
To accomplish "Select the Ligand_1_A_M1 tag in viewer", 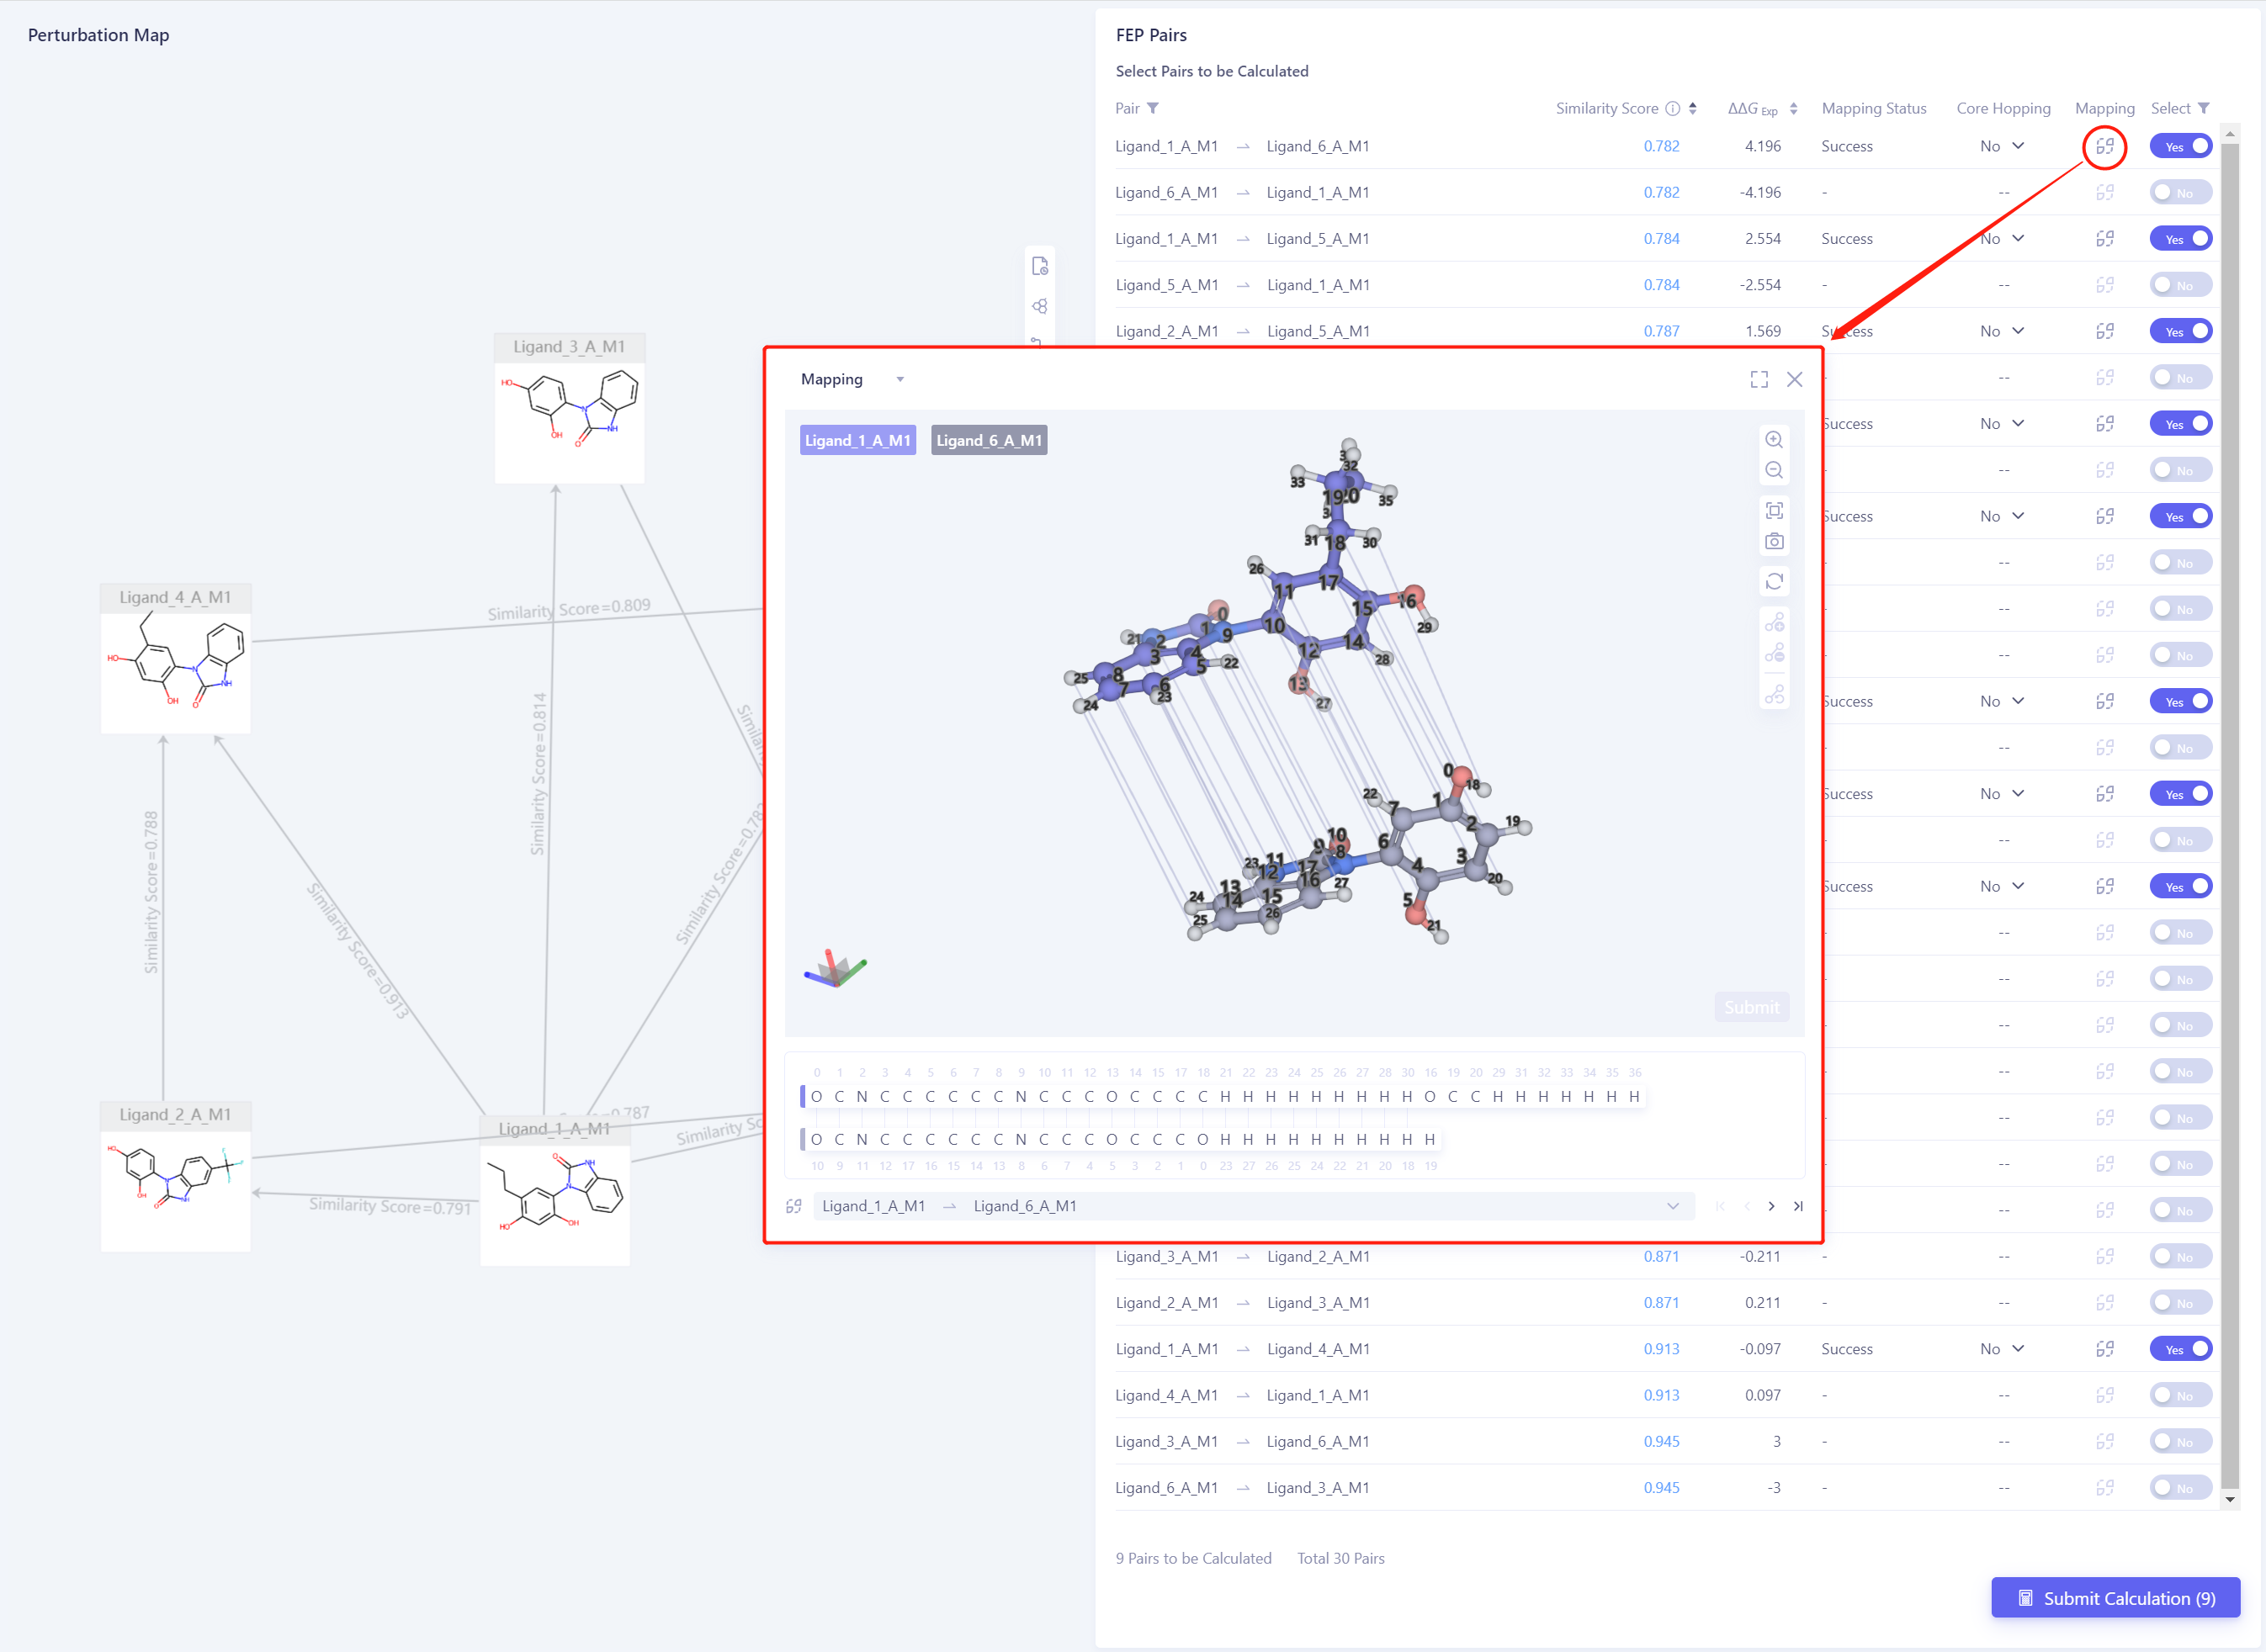I will pos(857,441).
